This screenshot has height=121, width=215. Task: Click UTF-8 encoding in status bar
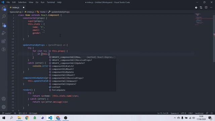[x=183, y=113]
